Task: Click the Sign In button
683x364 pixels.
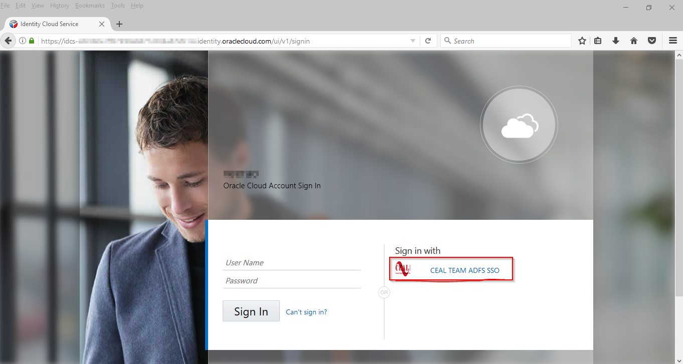Action: pyautogui.click(x=251, y=311)
